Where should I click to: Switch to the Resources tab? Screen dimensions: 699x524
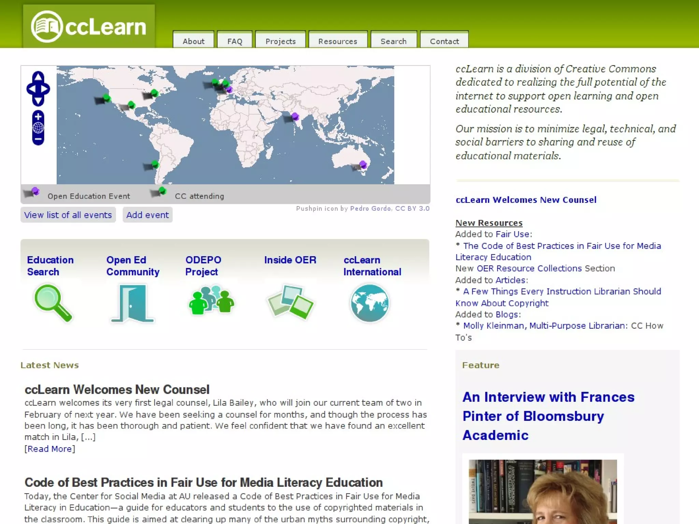pos(338,41)
